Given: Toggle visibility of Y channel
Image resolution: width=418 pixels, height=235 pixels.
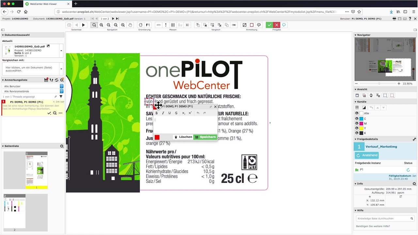Looking at the screenshot, I should click(357, 128).
